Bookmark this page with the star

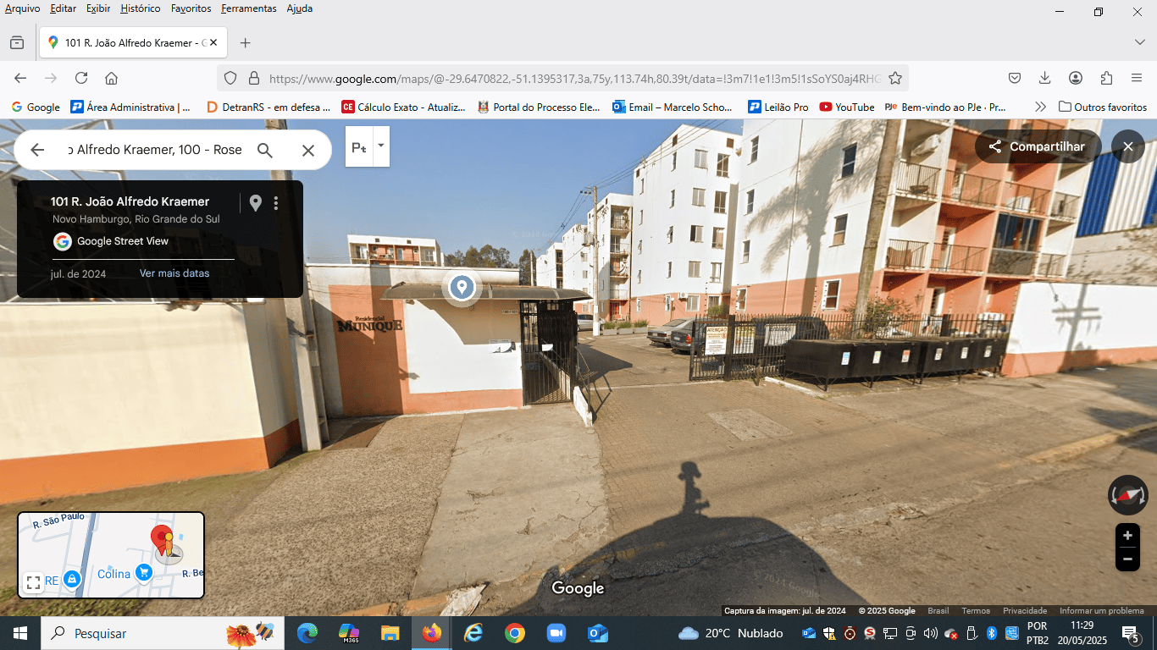coord(895,78)
